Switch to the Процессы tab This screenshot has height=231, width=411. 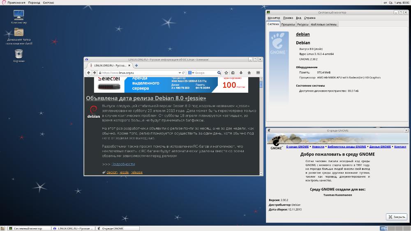[288, 24]
